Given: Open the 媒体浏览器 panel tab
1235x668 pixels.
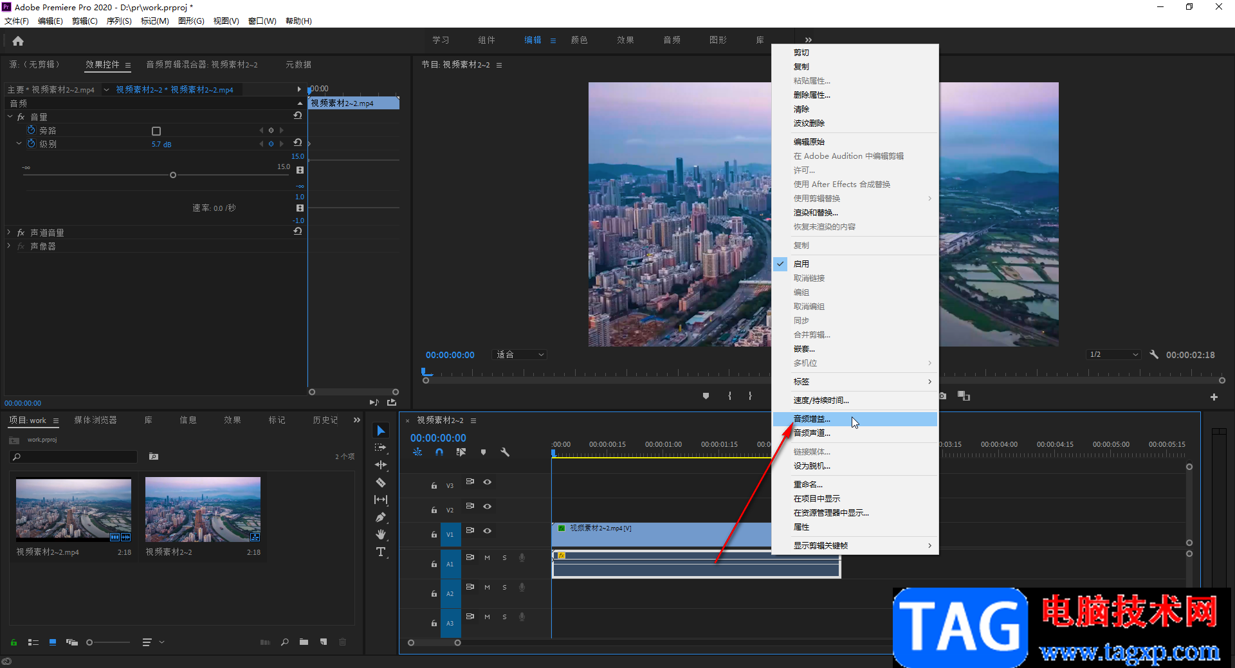Looking at the screenshot, I should pyautogui.click(x=95, y=420).
